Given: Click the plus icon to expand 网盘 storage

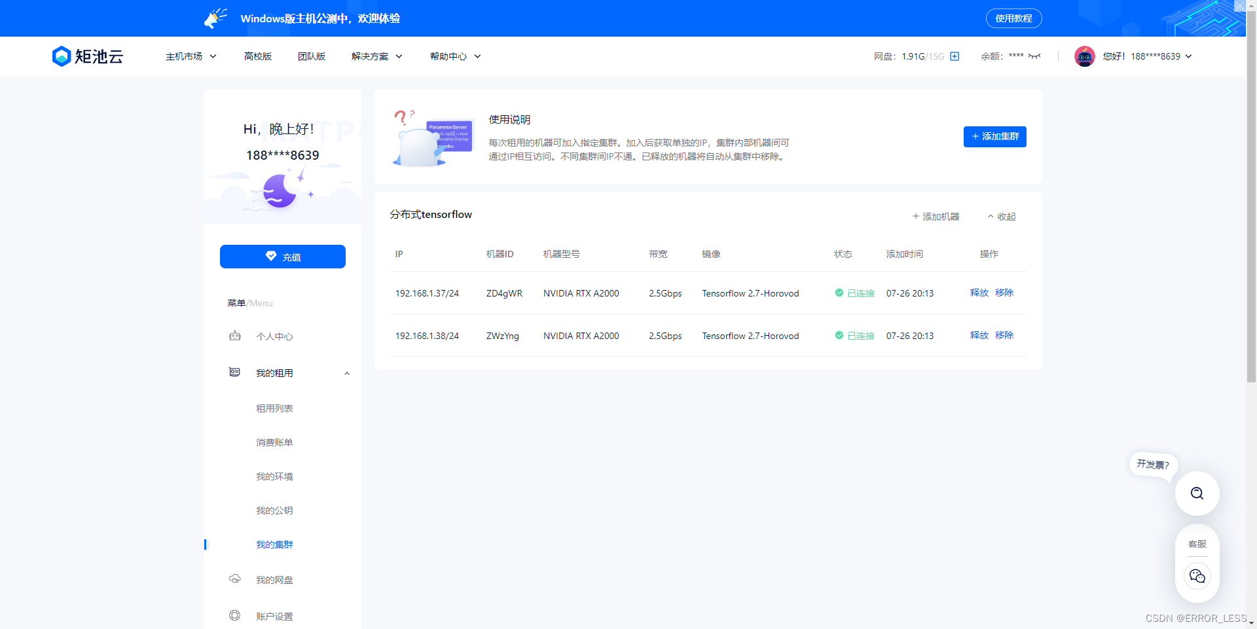Looking at the screenshot, I should pyautogui.click(x=955, y=56).
